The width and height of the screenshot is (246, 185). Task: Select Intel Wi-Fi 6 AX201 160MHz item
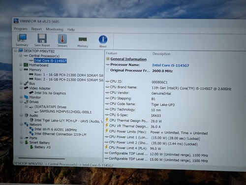56,129
